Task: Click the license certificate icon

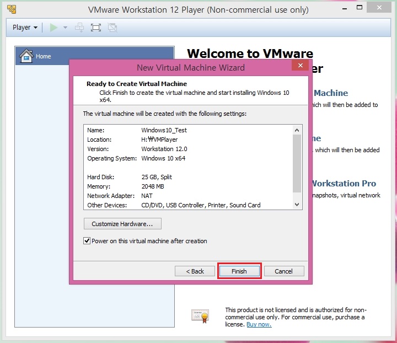Action: [200, 316]
